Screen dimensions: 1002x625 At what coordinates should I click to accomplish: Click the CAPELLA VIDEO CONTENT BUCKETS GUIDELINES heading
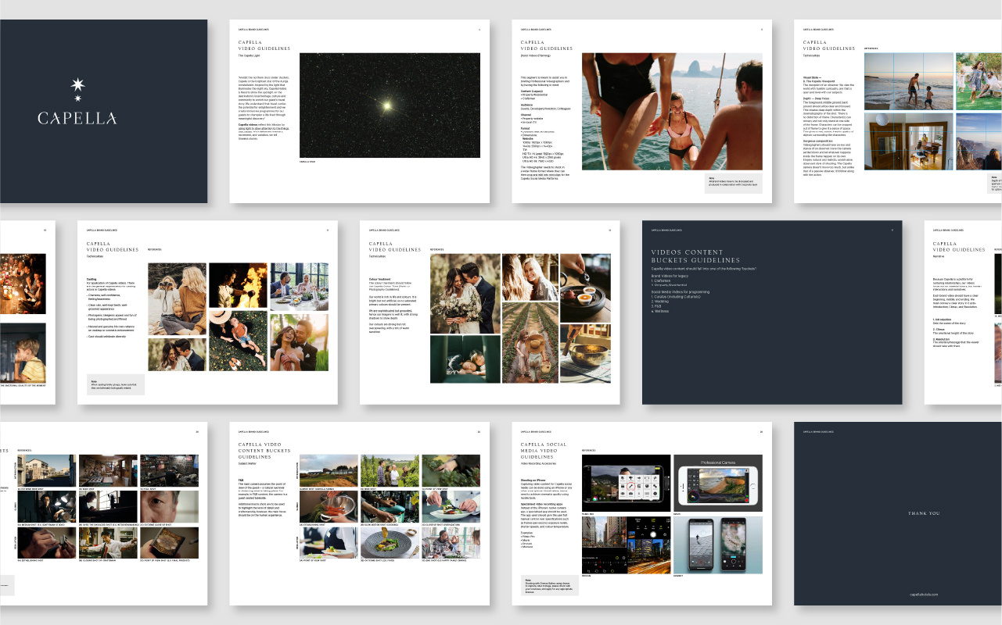264,451
